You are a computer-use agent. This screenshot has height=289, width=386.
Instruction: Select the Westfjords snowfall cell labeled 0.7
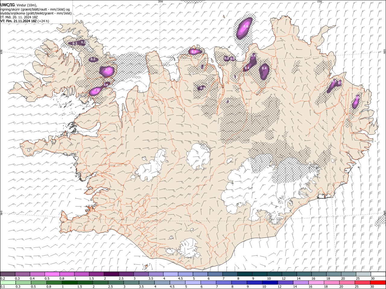pyautogui.click(x=108, y=71)
